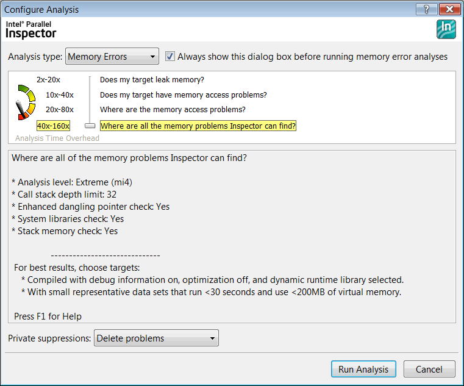Expand the Private suppressions dropdown

pyautogui.click(x=156, y=338)
